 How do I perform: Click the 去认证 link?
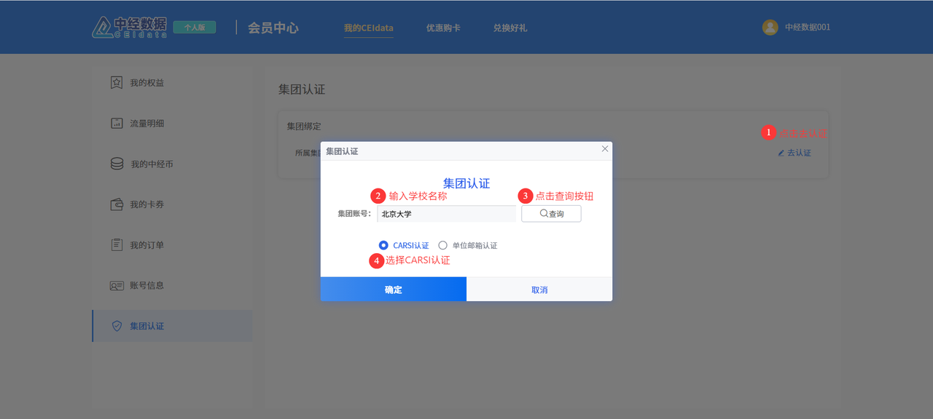[795, 153]
